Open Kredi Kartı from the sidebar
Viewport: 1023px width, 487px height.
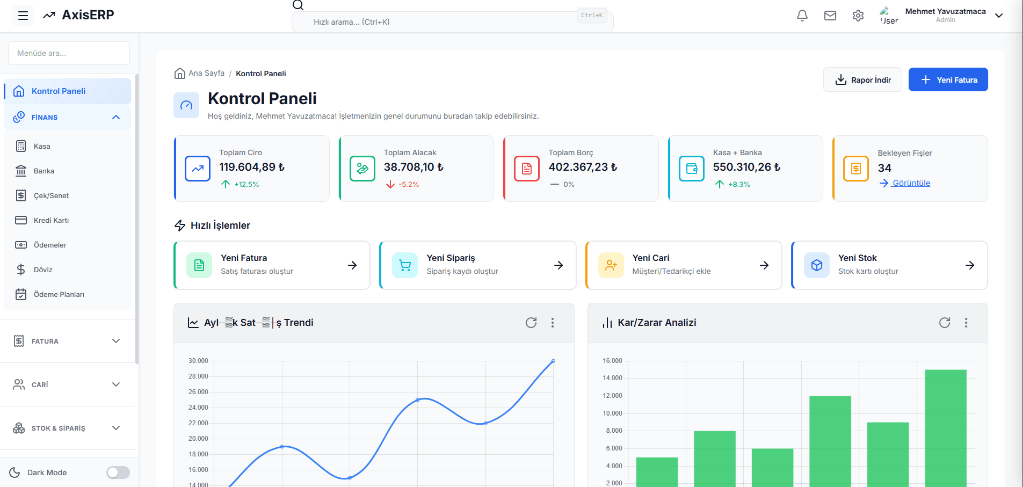[x=51, y=220]
